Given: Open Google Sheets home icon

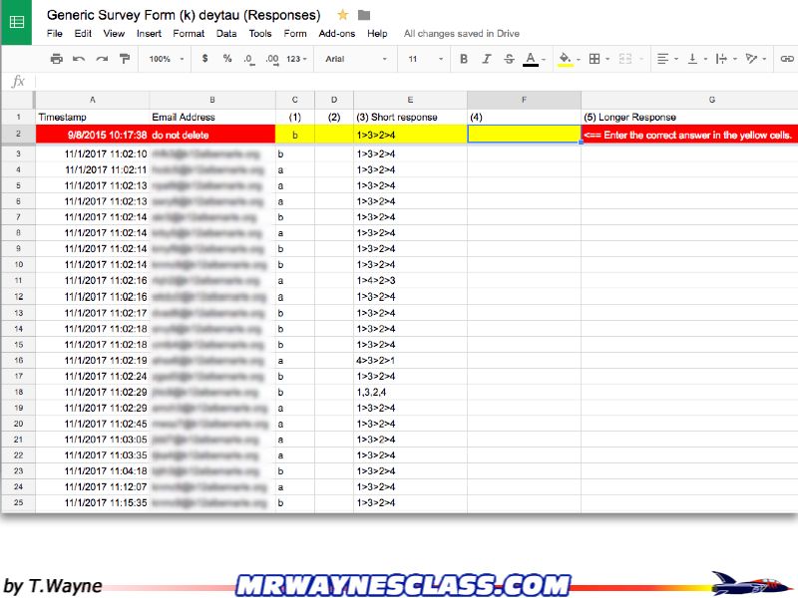Looking at the screenshot, I should point(17,22).
